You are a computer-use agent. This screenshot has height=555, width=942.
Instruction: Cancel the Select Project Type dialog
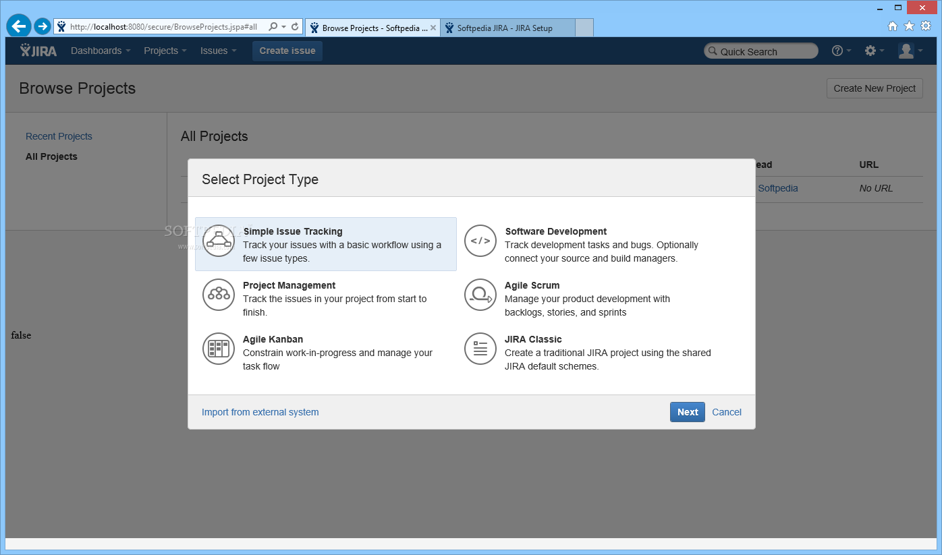pyautogui.click(x=727, y=412)
